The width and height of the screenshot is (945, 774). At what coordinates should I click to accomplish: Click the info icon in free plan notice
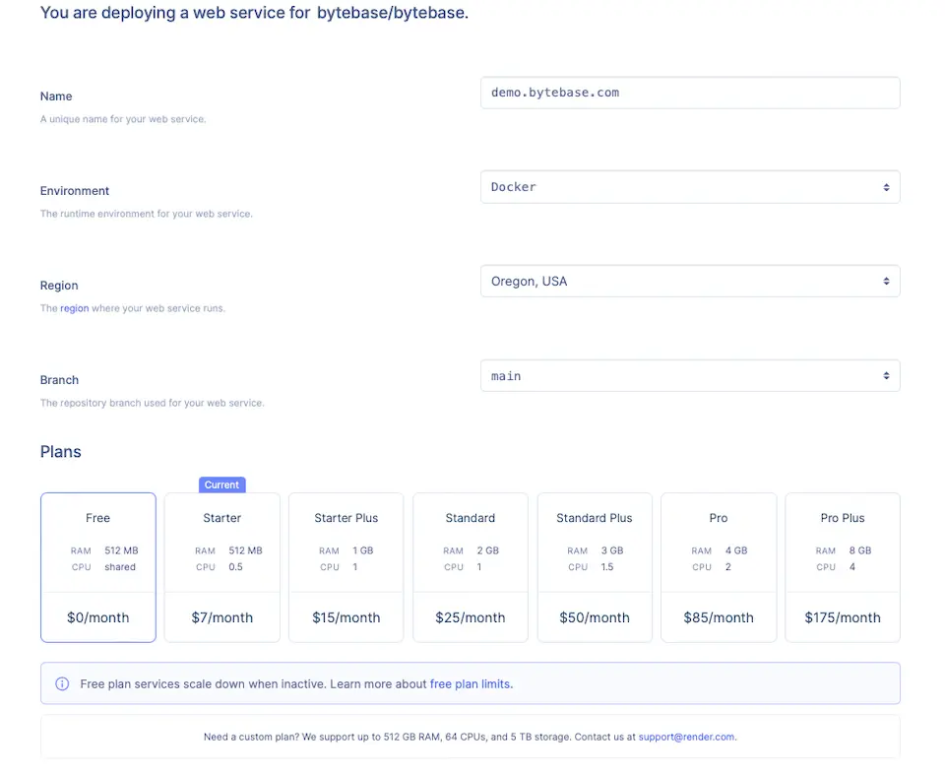[62, 683]
